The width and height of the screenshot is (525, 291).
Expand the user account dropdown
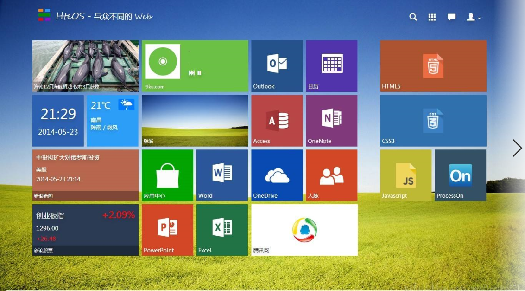click(x=474, y=17)
